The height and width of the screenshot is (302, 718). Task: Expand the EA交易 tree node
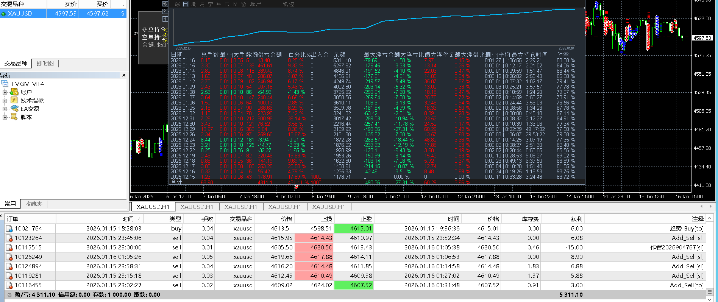[5, 109]
